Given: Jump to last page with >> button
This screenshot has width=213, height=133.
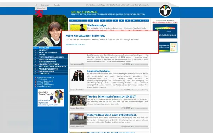Looking at the screenshot, I should click(146, 21).
